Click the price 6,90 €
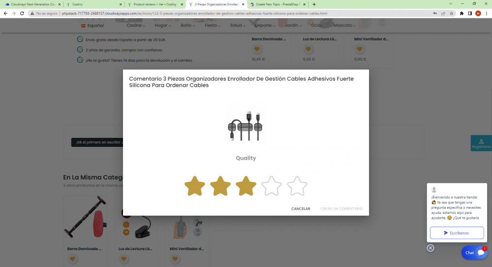Viewport: 492px width, 267px height. (360, 59)
